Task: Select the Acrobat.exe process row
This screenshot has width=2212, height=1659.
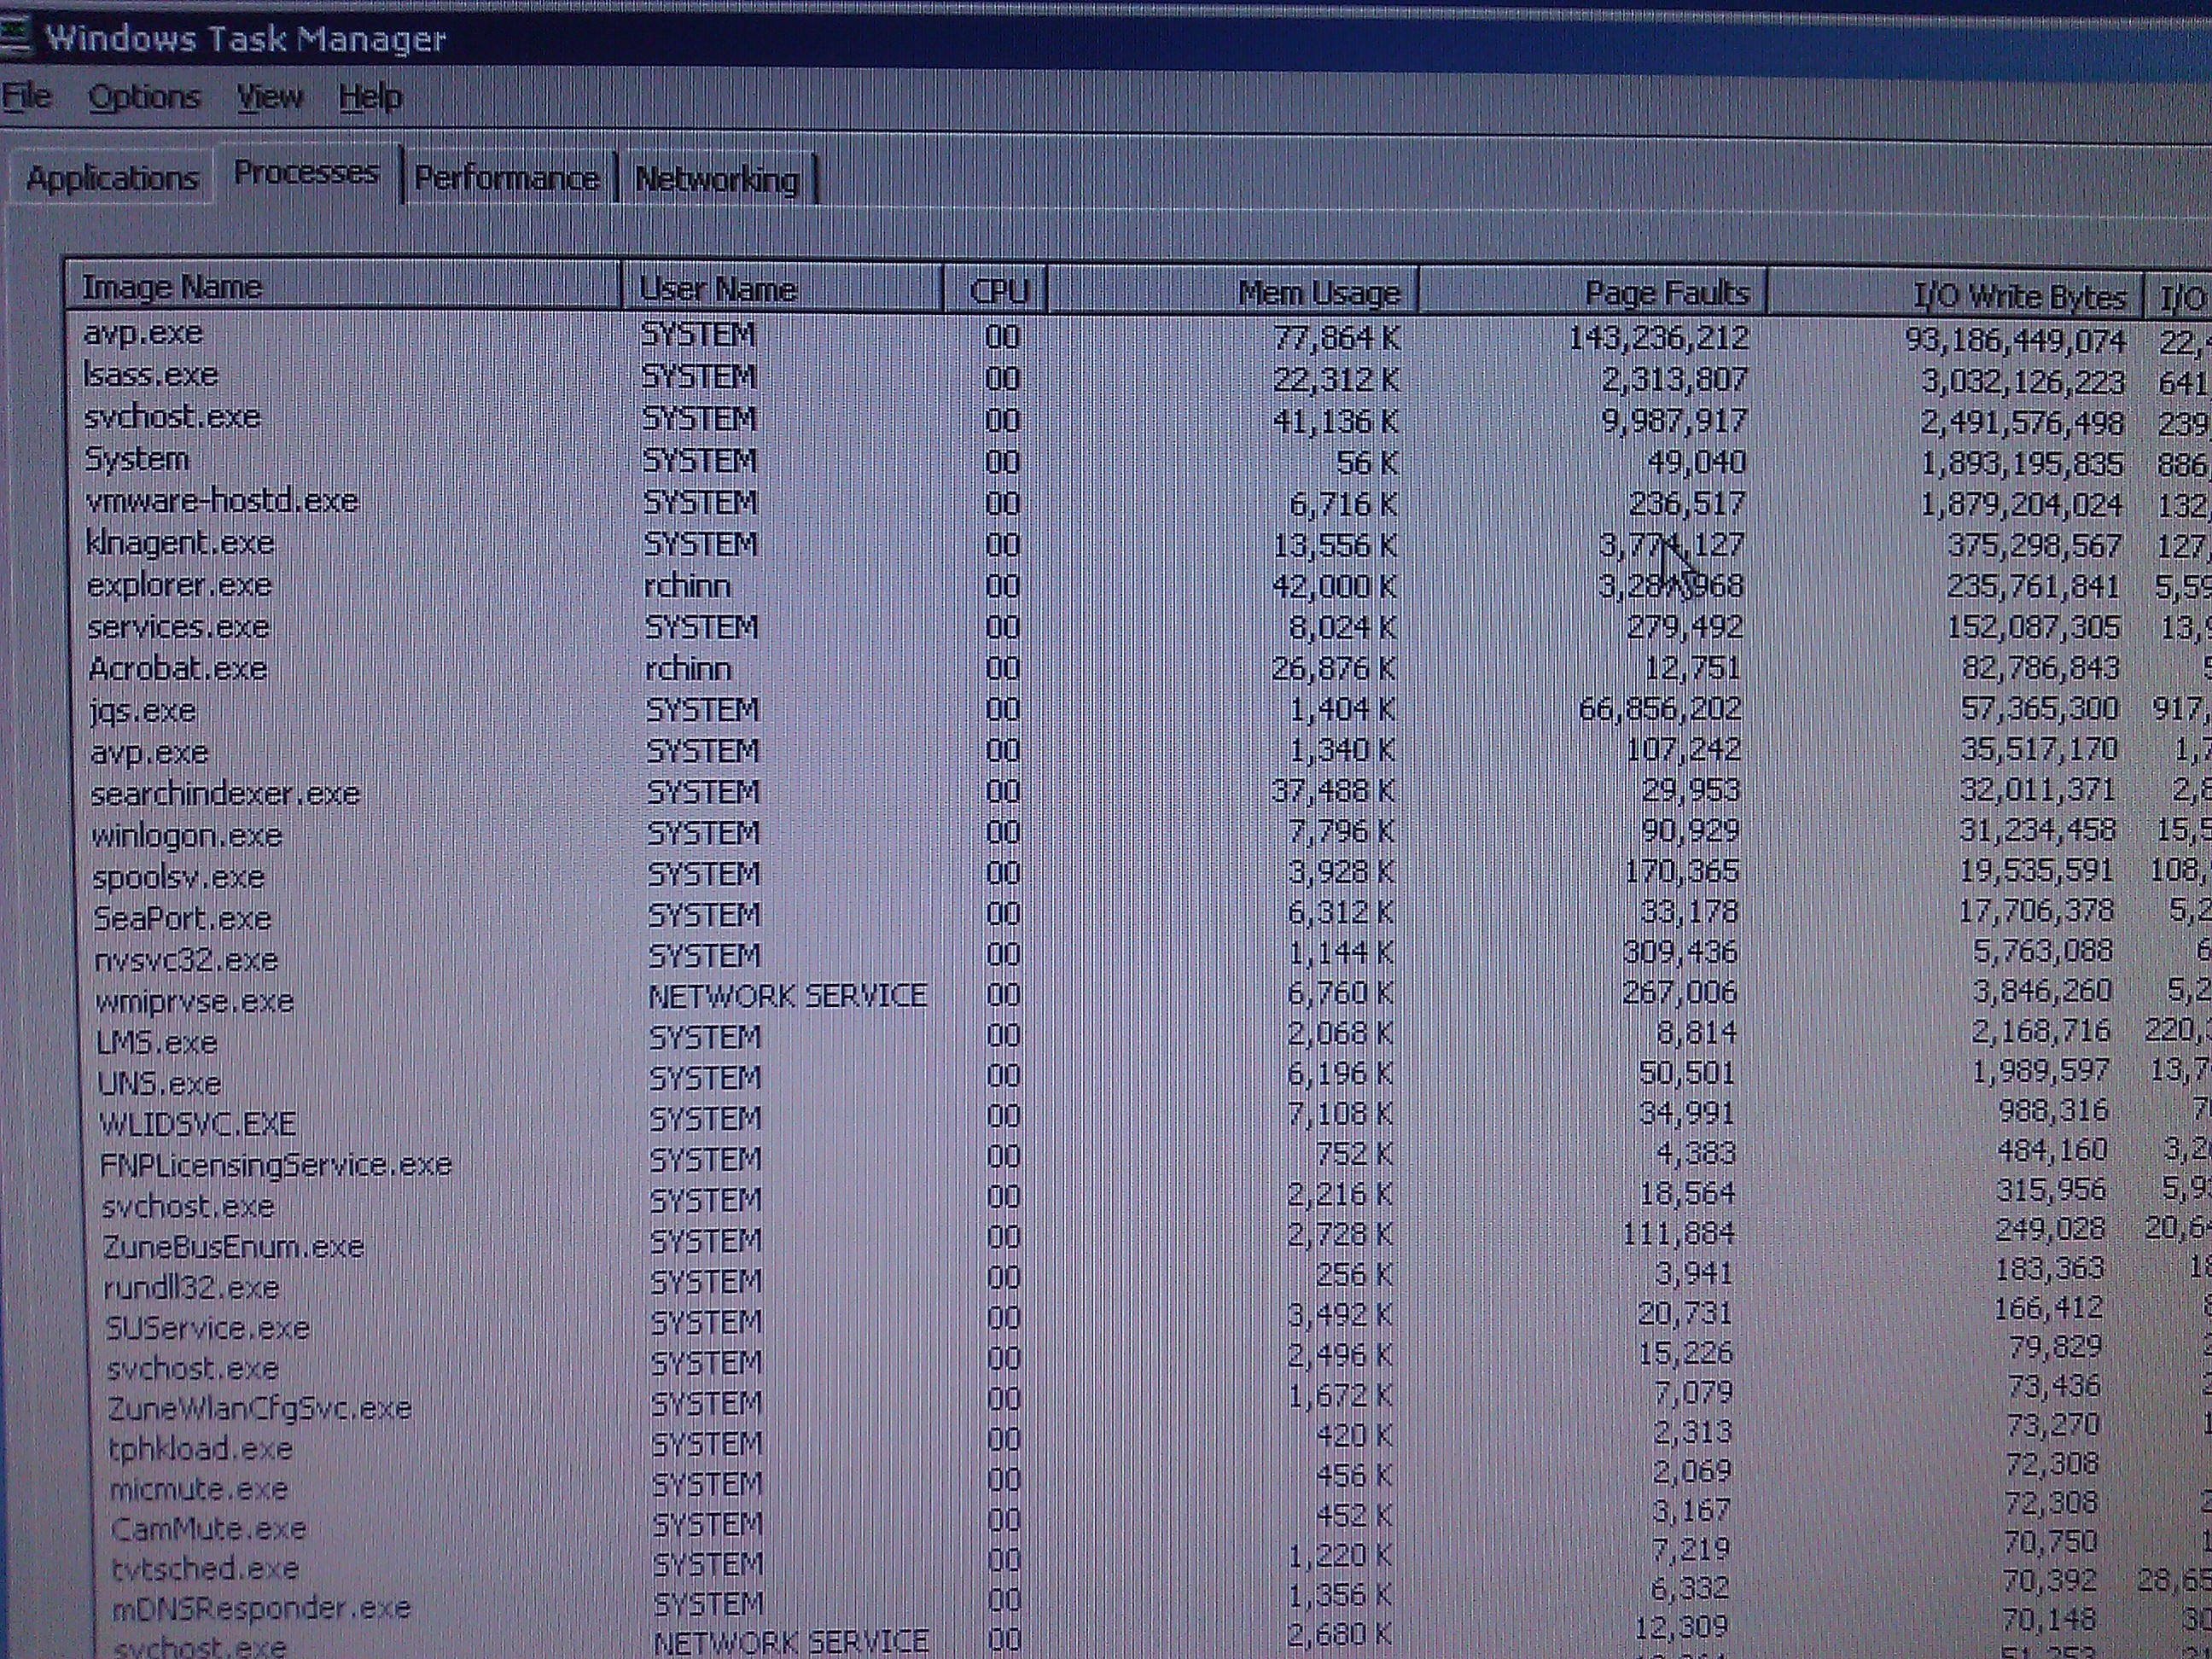Action: click(178, 668)
